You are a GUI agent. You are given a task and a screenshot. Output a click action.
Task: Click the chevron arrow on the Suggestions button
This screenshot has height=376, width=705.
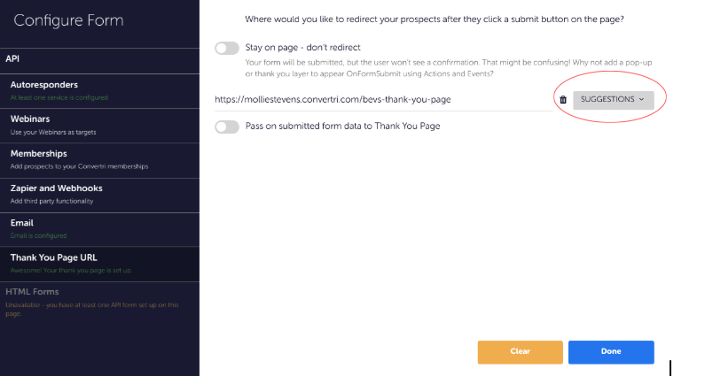(x=641, y=99)
